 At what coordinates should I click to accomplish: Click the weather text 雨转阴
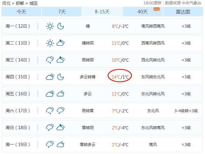click(x=88, y=60)
